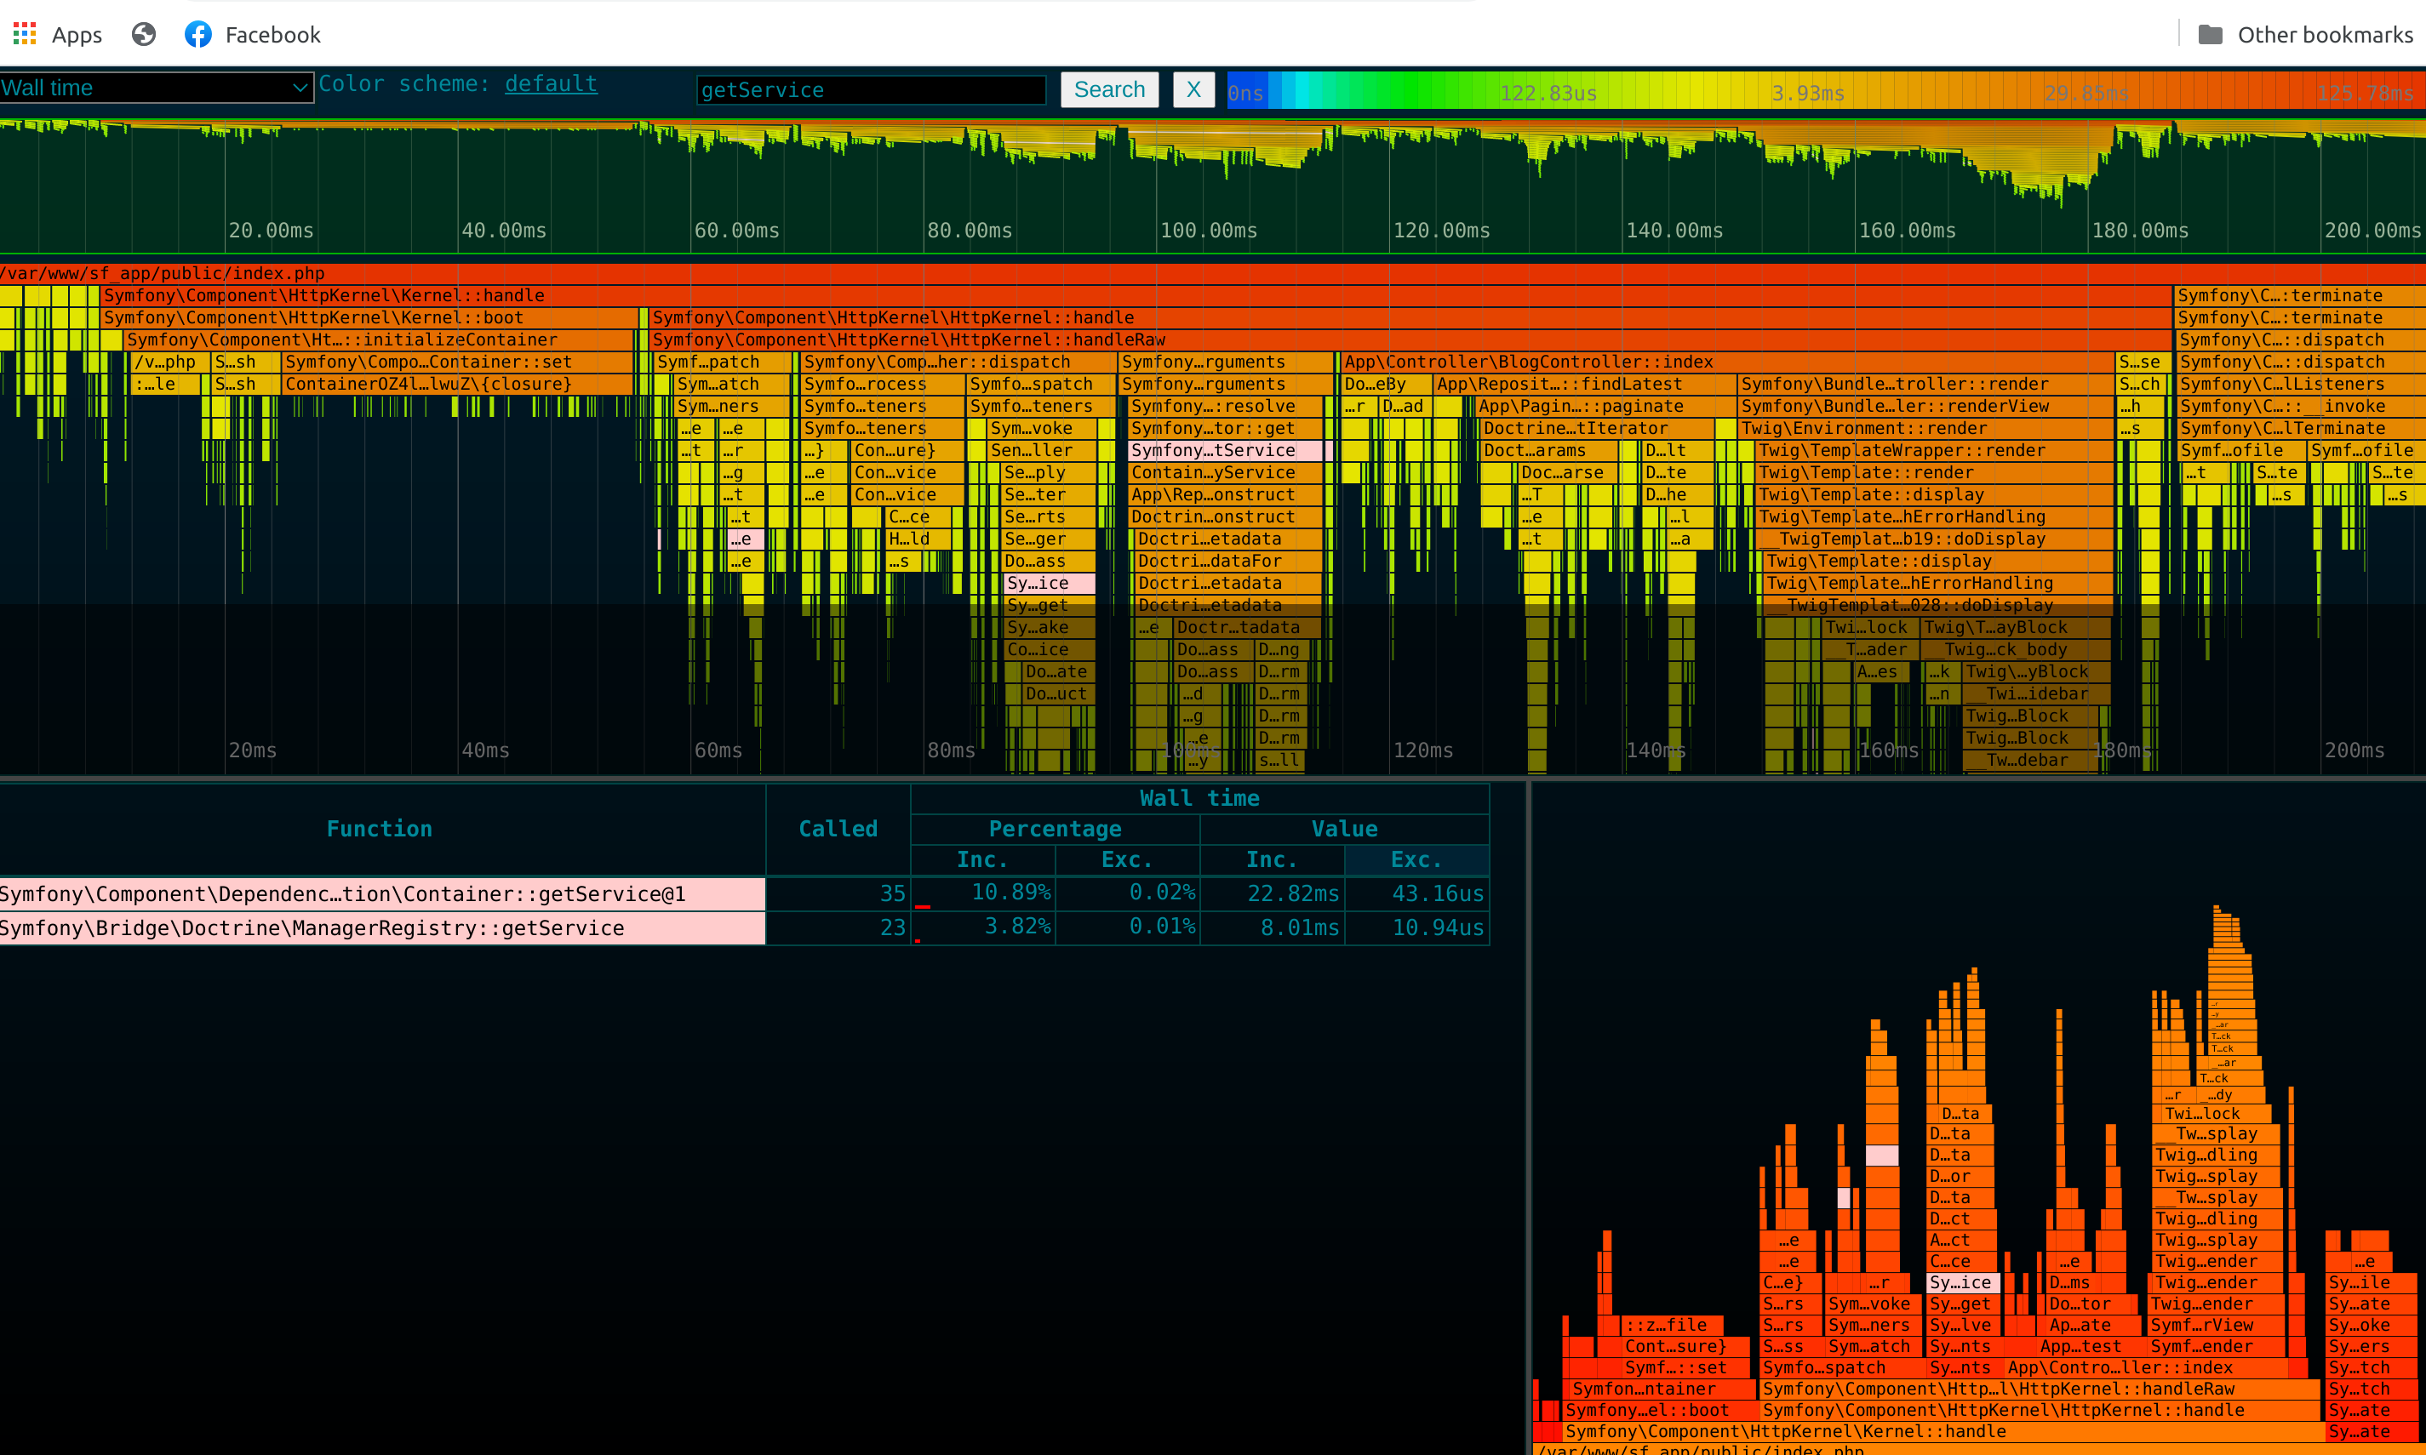Focus the getService search input field

870,90
